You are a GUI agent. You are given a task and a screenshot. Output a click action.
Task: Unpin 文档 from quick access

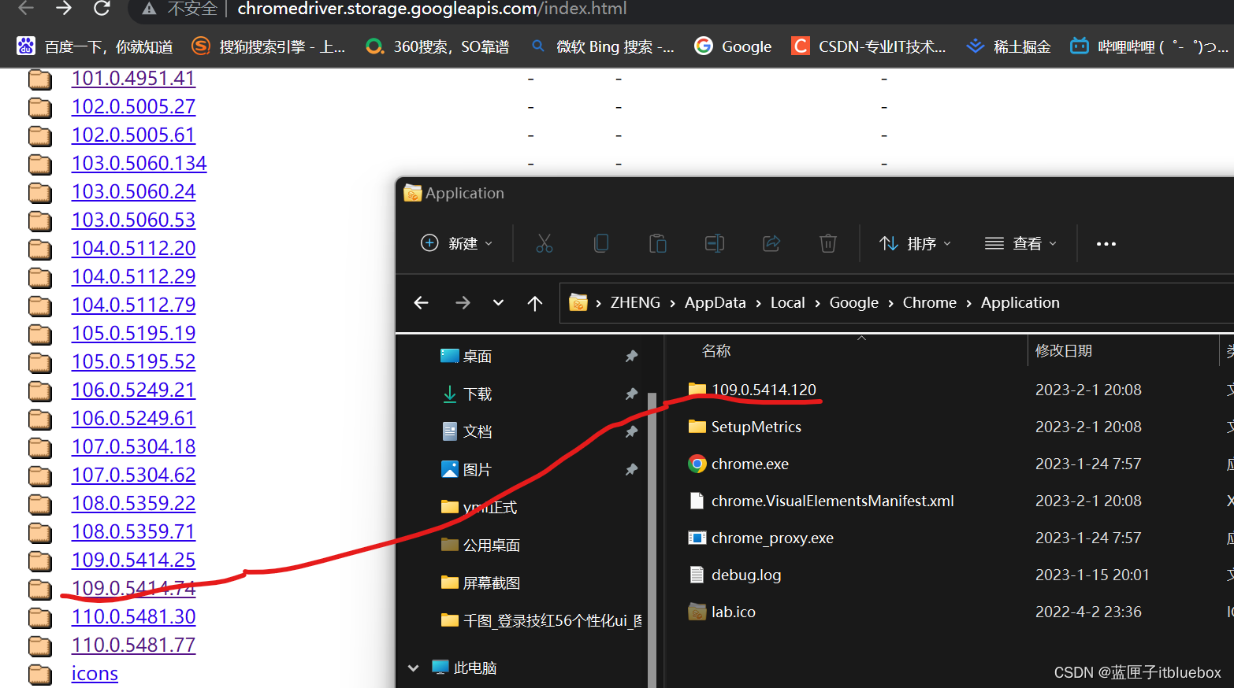631,432
